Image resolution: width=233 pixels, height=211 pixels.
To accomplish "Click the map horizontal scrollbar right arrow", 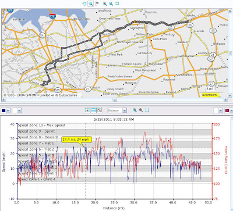I will [225, 99].
